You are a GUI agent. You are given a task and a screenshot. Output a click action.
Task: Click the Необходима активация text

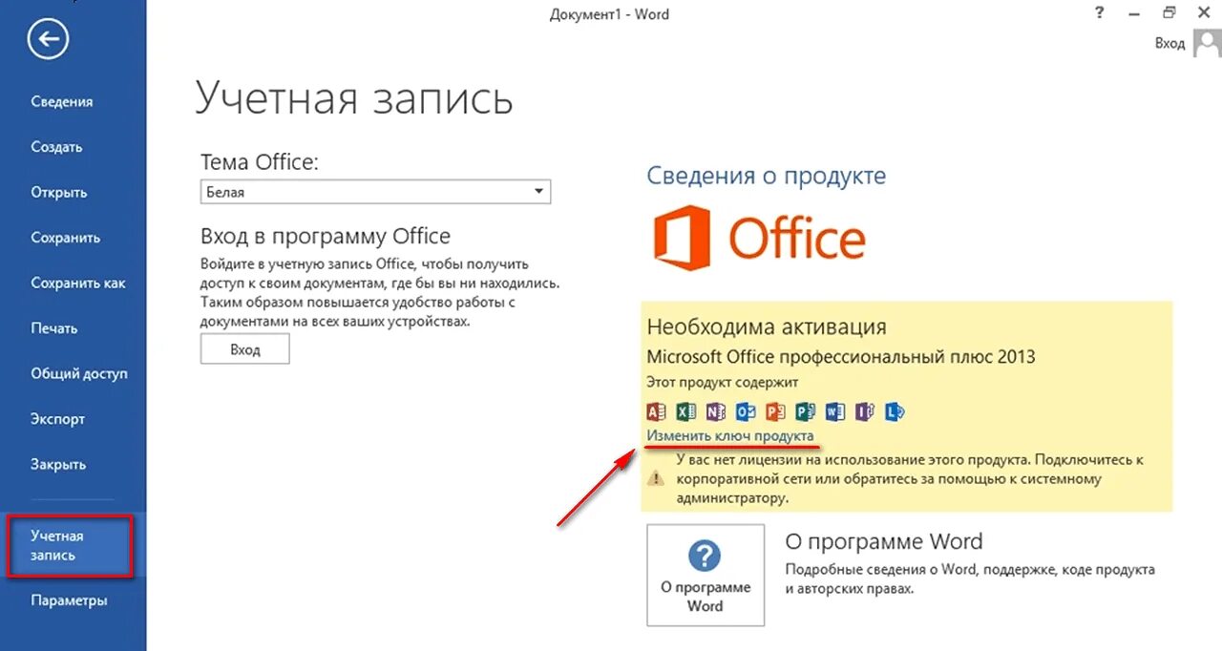[x=767, y=326]
